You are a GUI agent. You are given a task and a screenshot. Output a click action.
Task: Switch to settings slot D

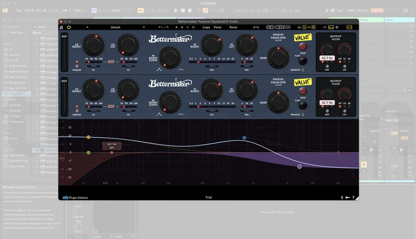193,27
